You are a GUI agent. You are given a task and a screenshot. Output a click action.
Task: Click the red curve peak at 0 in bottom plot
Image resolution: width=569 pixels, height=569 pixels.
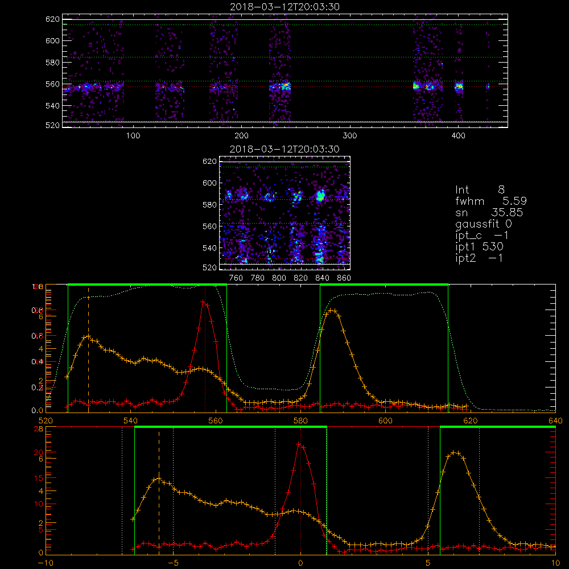[x=299, y=444]
